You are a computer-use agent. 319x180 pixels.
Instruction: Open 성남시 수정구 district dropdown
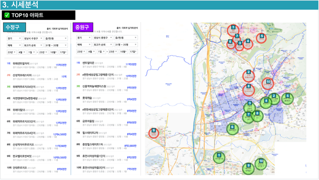(x=33, y=38)
